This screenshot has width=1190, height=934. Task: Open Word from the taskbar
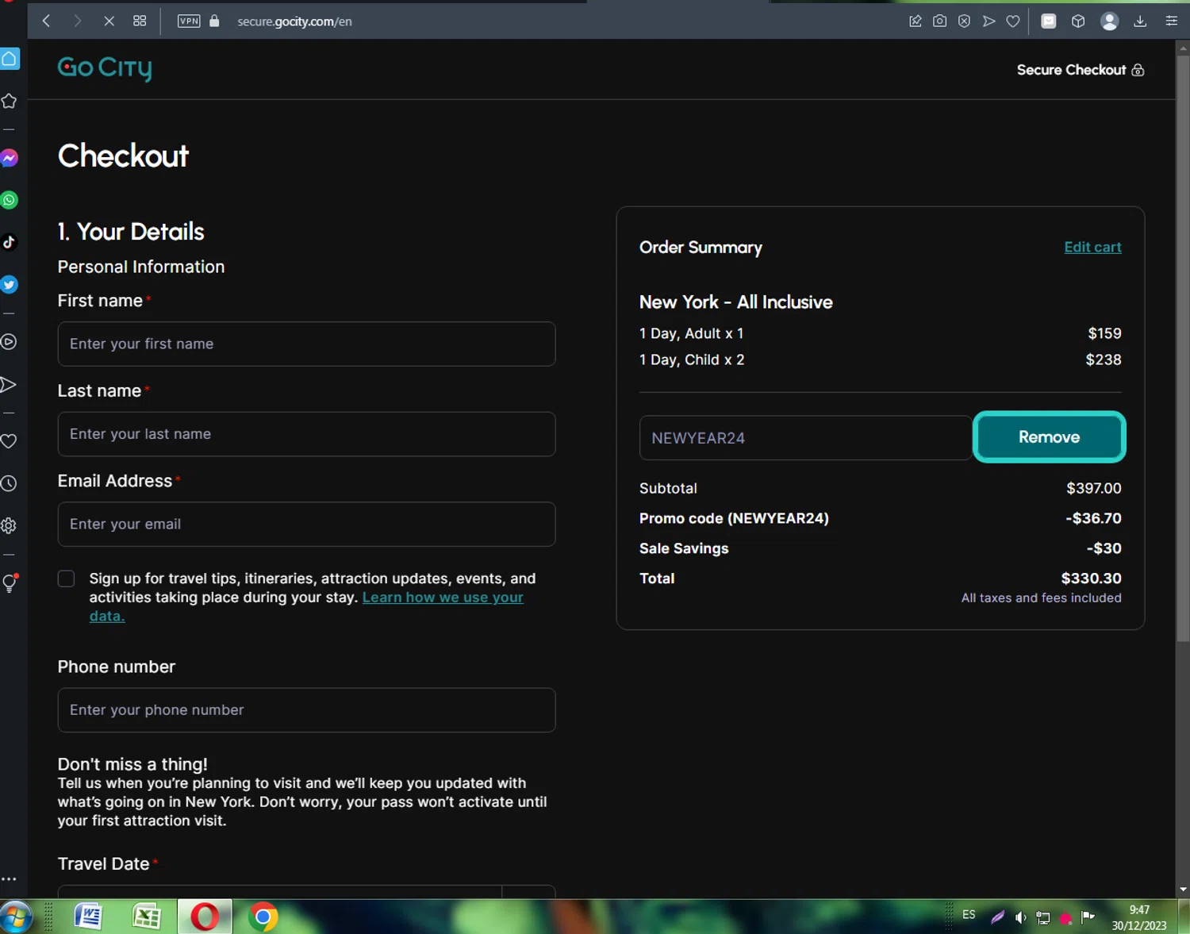[x=88, y=917]
